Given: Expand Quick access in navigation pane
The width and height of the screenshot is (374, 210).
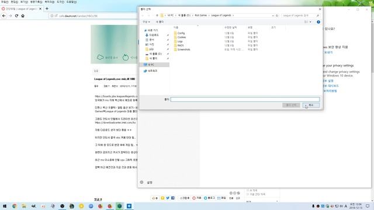Looking at the screenshot, I should [153, 30].
